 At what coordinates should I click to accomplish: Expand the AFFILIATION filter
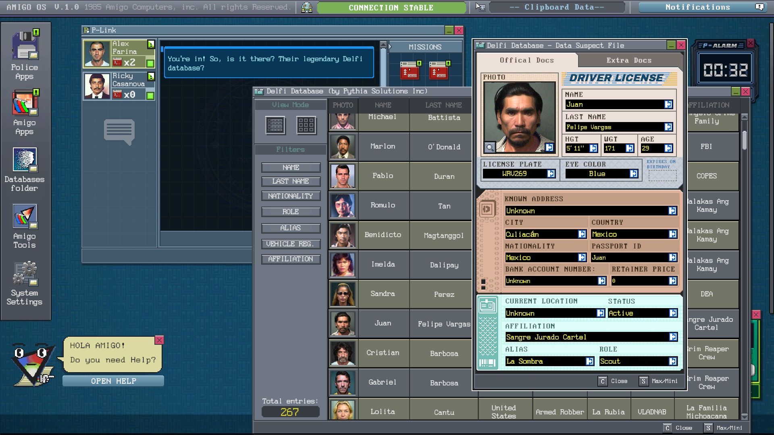pyautogui.click(x=291, y=259)
